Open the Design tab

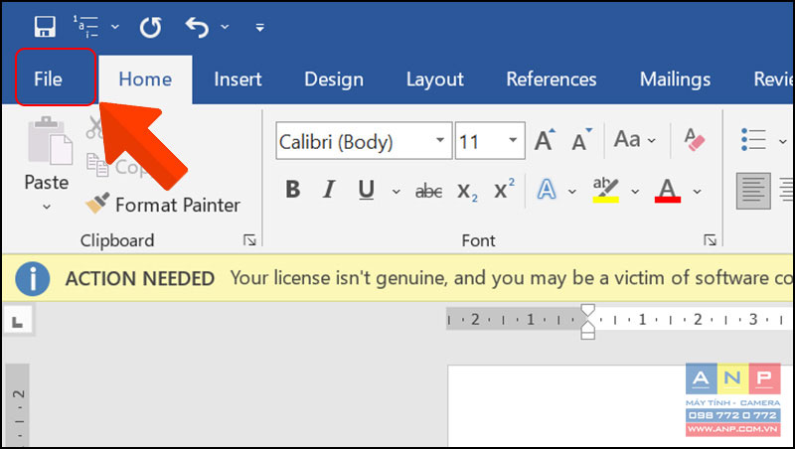[x=334, y=79]
